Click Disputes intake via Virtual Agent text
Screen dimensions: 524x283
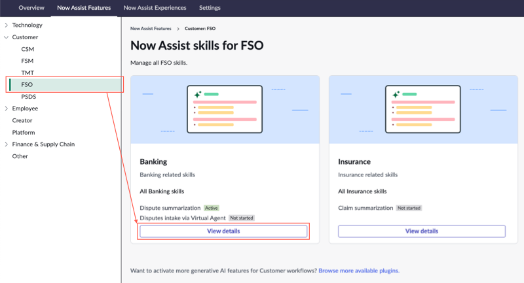[183, 218]
